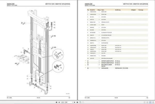This screenshot has height=104, width=155.
Task: Click the right page HUBANLAGE heading
Action: [88, 4]
